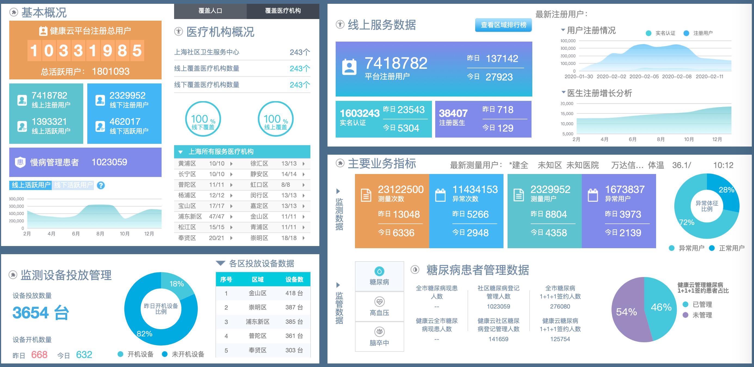Expand the 徐汇区 row arrow
The image size is (754, 367).
point(304,164)
